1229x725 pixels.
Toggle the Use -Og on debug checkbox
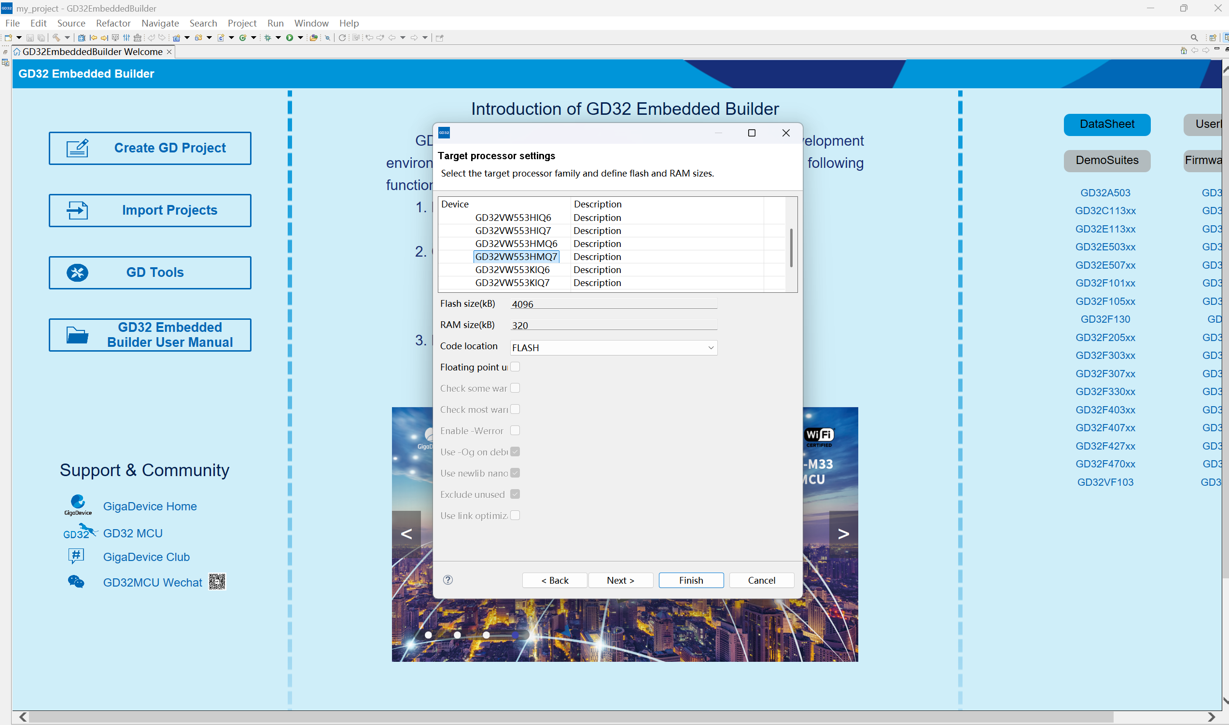coord(515,451)
